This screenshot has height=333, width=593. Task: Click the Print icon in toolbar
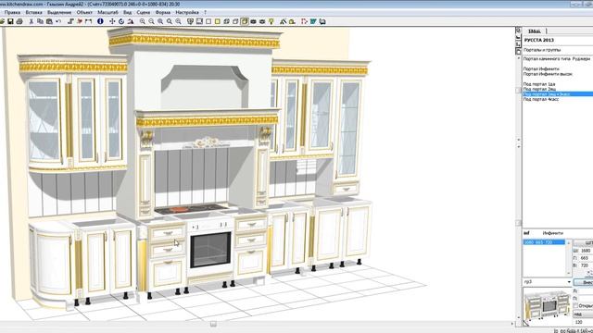[19, 21]
